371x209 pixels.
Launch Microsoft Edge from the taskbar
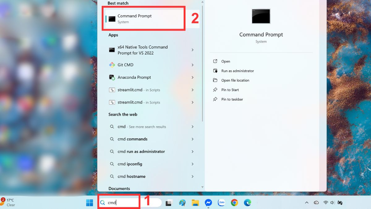(247, 203)
